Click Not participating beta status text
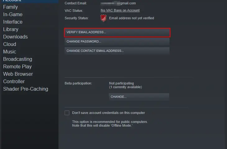 coord(122,83)
